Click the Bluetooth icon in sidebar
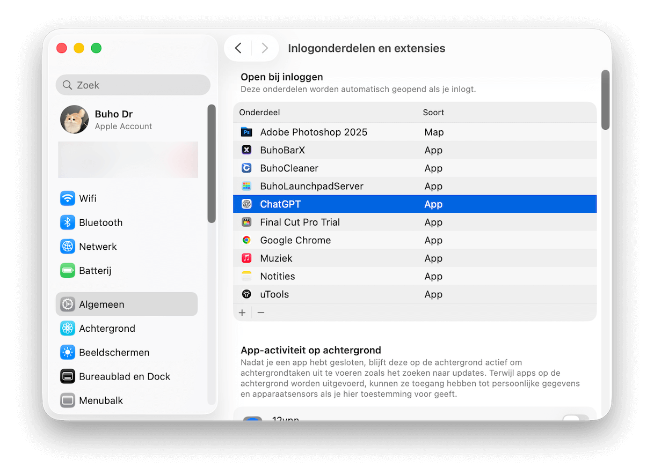This screenshot has height=476, width=654. point(68,222)
